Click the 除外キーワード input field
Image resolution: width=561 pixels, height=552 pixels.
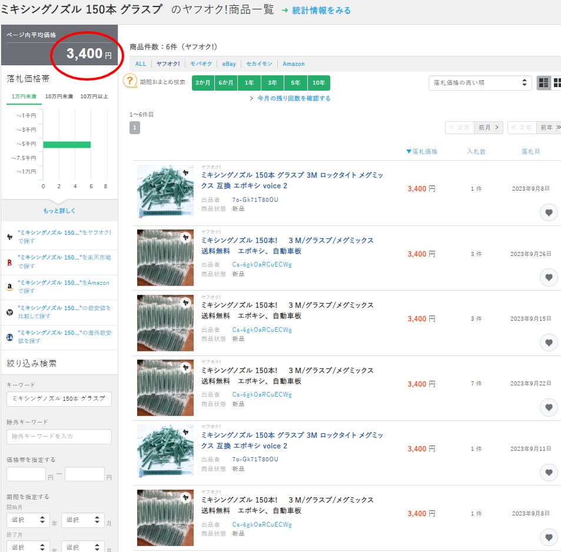click(x=59, y=436)
